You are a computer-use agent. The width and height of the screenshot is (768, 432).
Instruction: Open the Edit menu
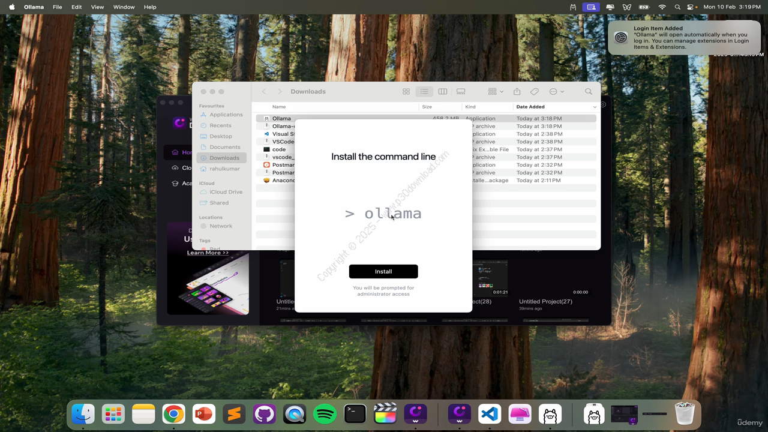tap(76, 7)
